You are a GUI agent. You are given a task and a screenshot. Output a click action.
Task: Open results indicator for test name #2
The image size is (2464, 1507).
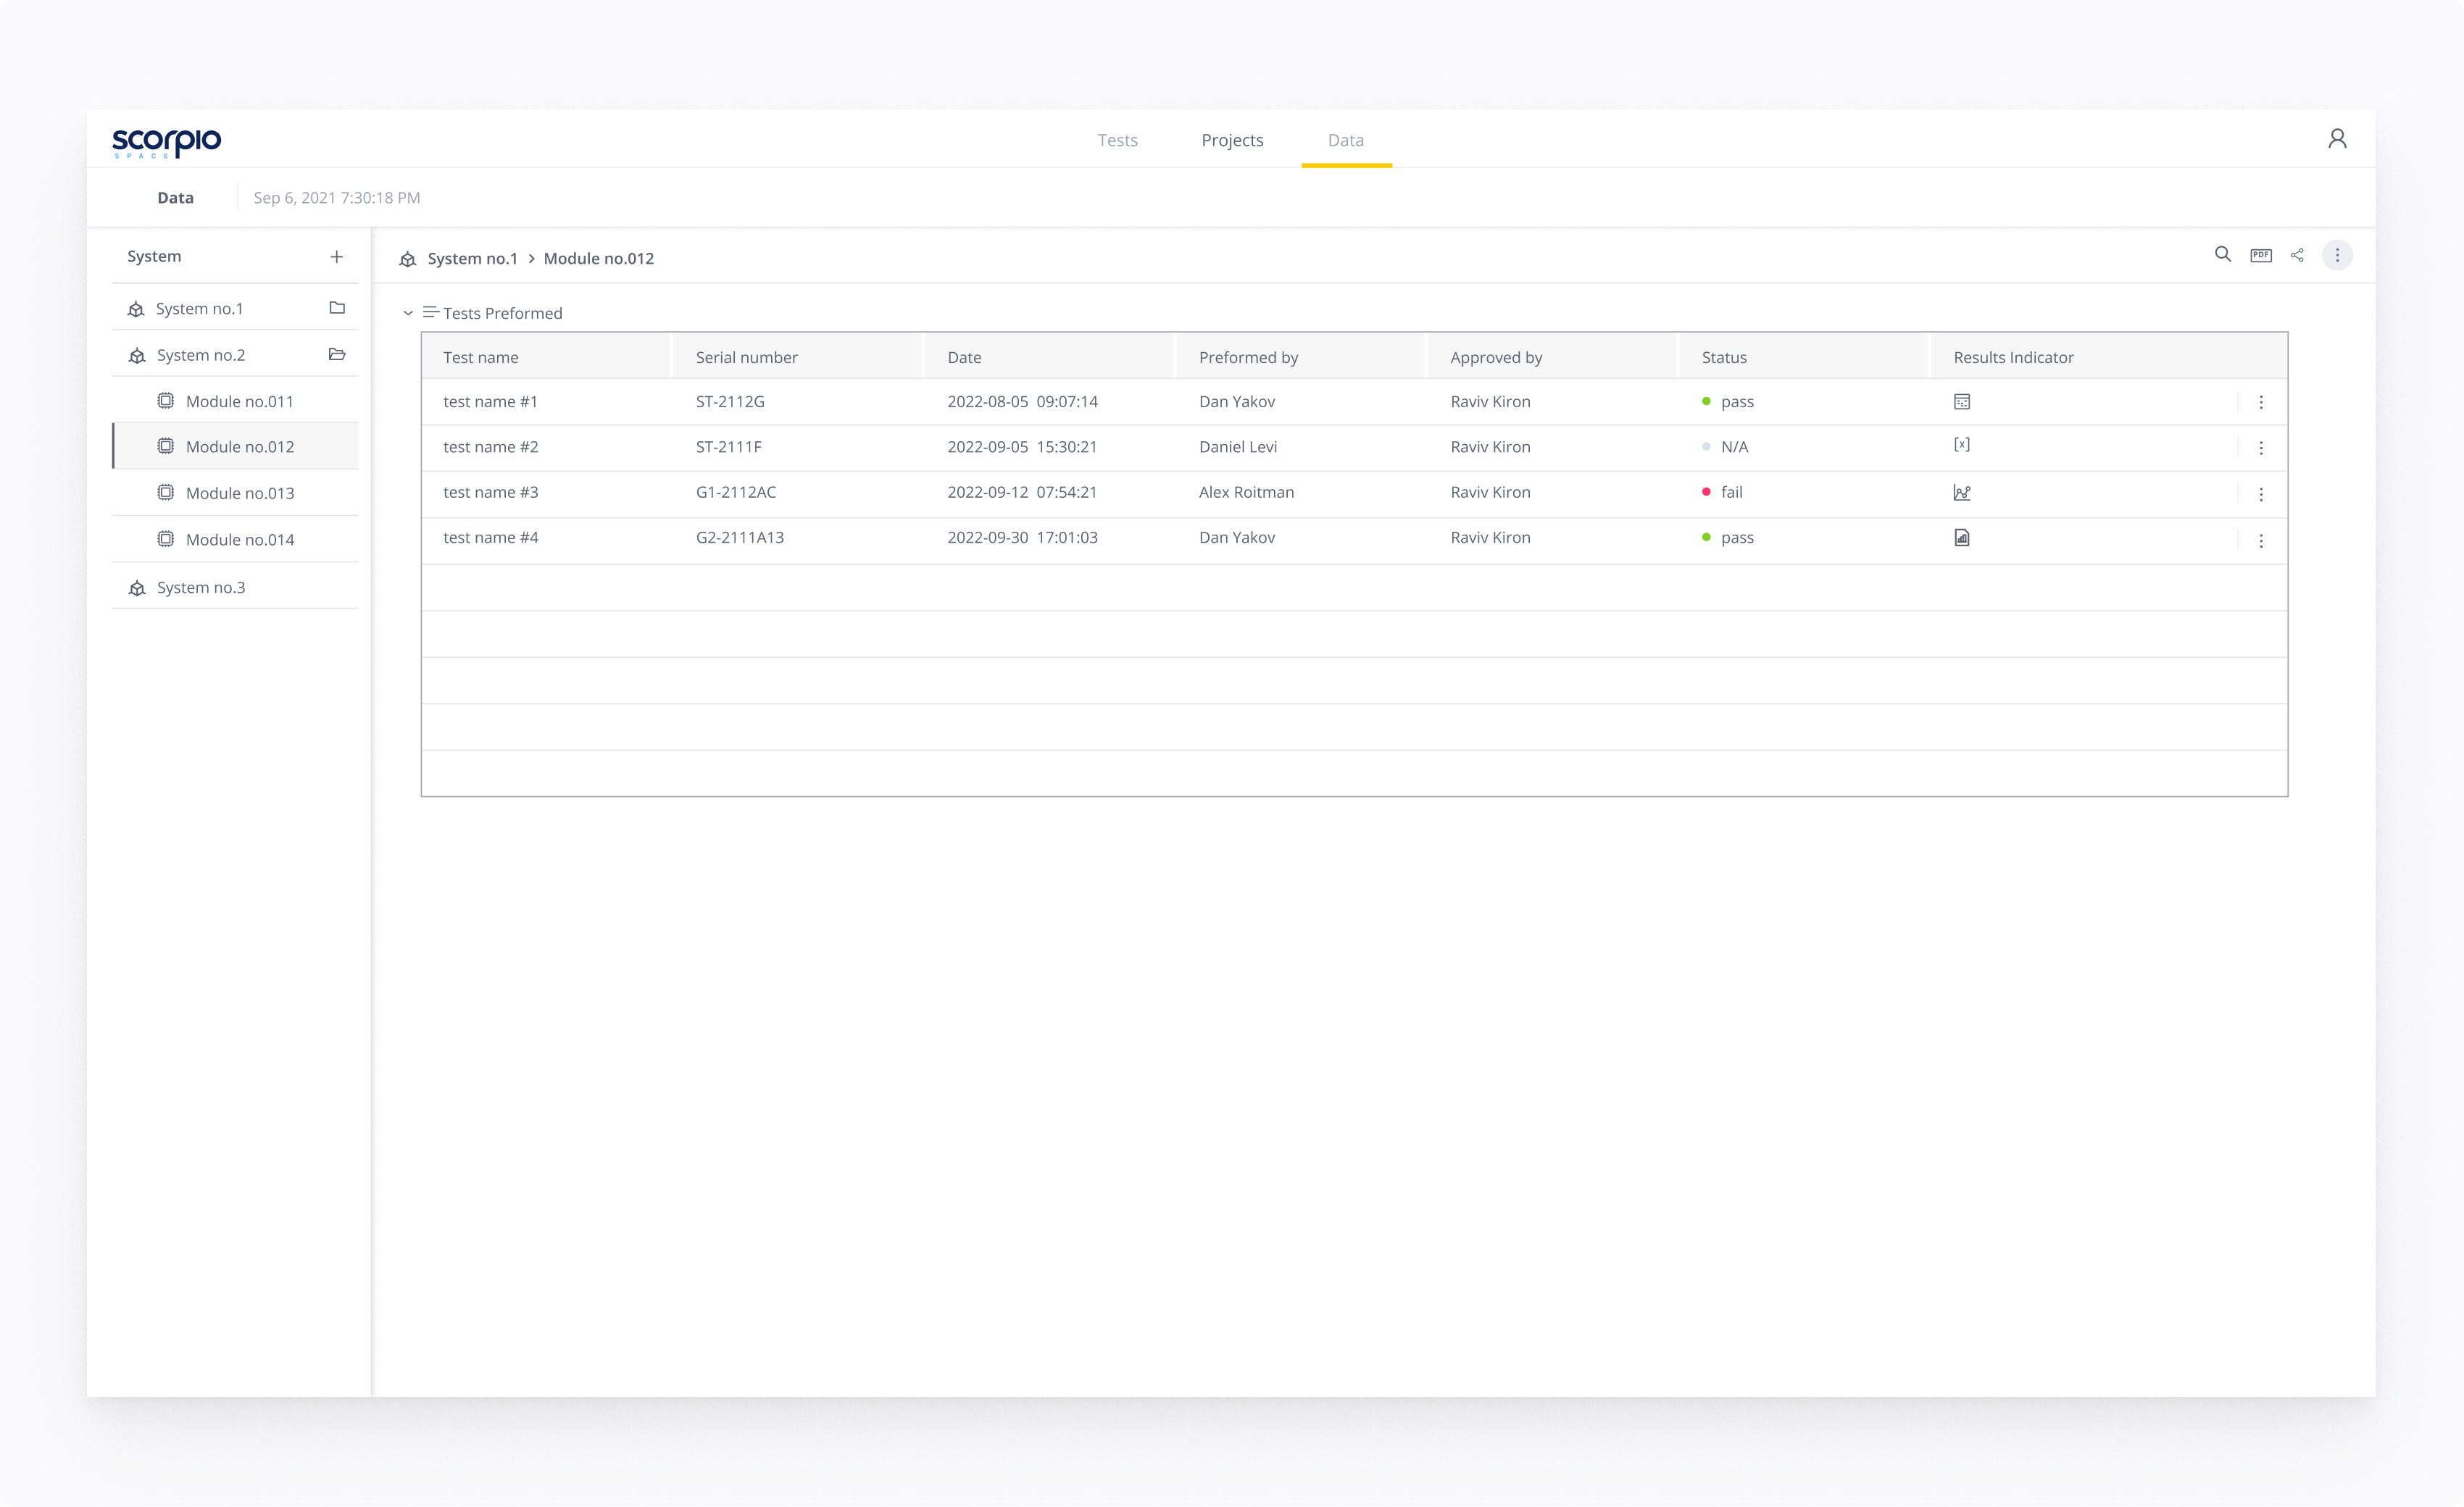point(1962,445)
